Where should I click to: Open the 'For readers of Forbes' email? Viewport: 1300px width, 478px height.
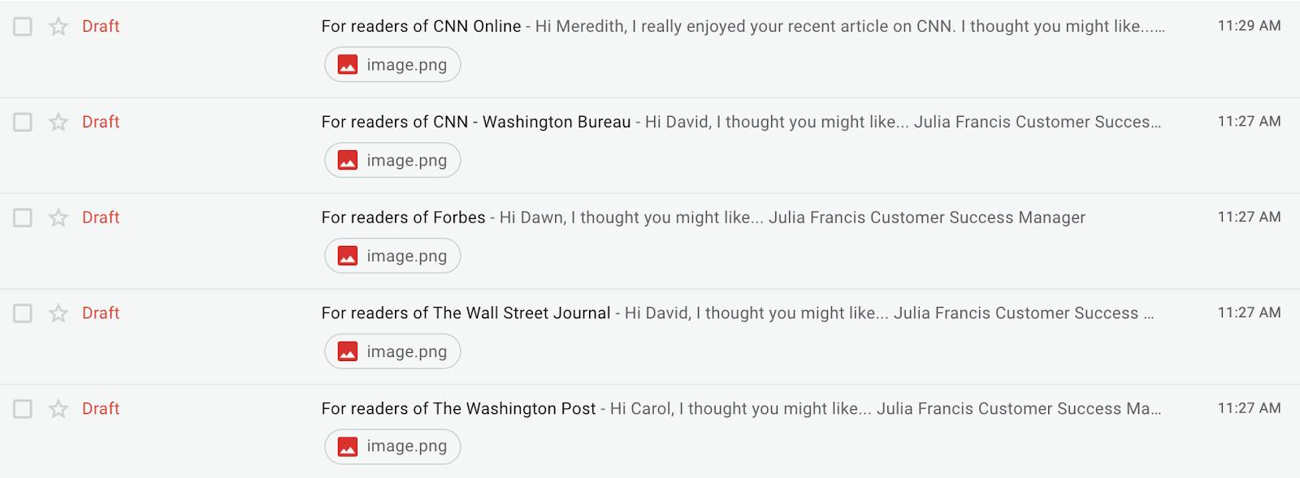point(403,217)
